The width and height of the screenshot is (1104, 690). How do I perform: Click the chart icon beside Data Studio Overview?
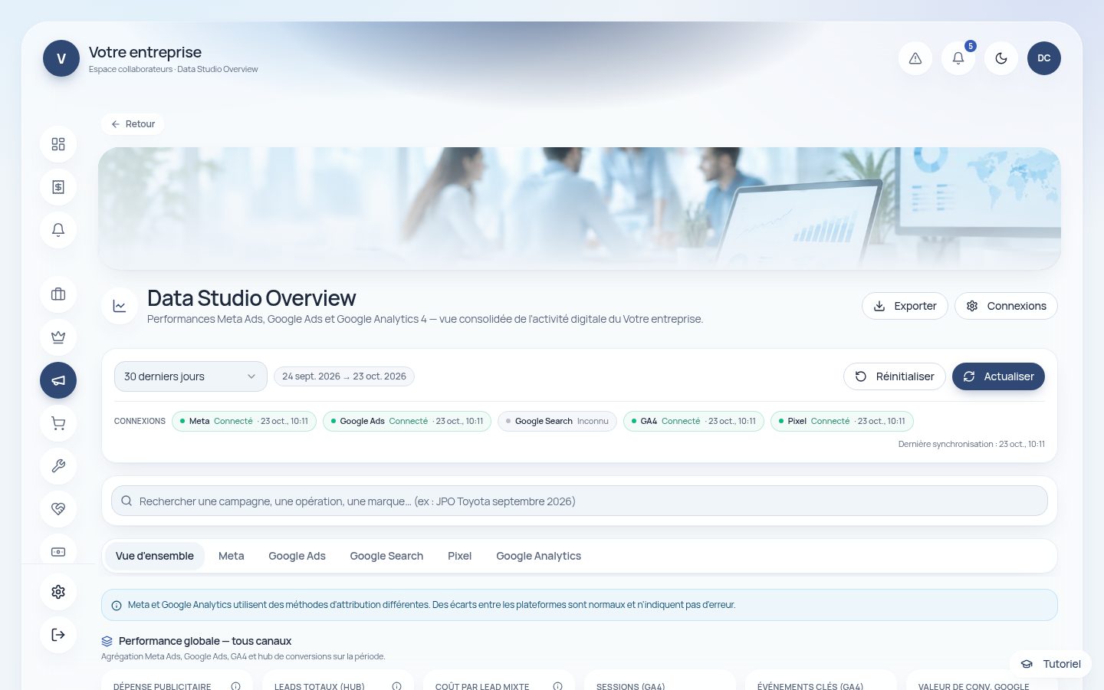120,306
